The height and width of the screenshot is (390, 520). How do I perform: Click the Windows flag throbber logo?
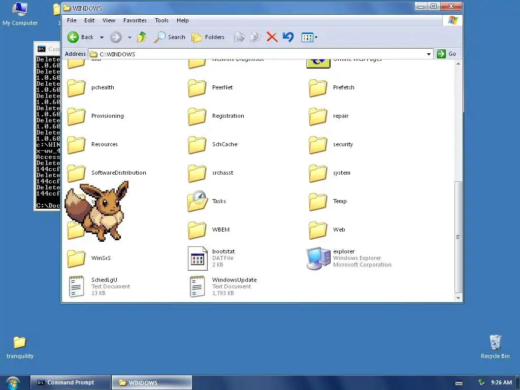(x=452, y=20)
